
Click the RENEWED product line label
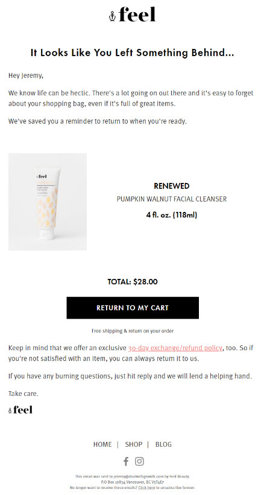point(172,186)
